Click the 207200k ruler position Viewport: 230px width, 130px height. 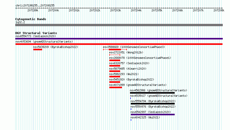(x=53, y=10)
